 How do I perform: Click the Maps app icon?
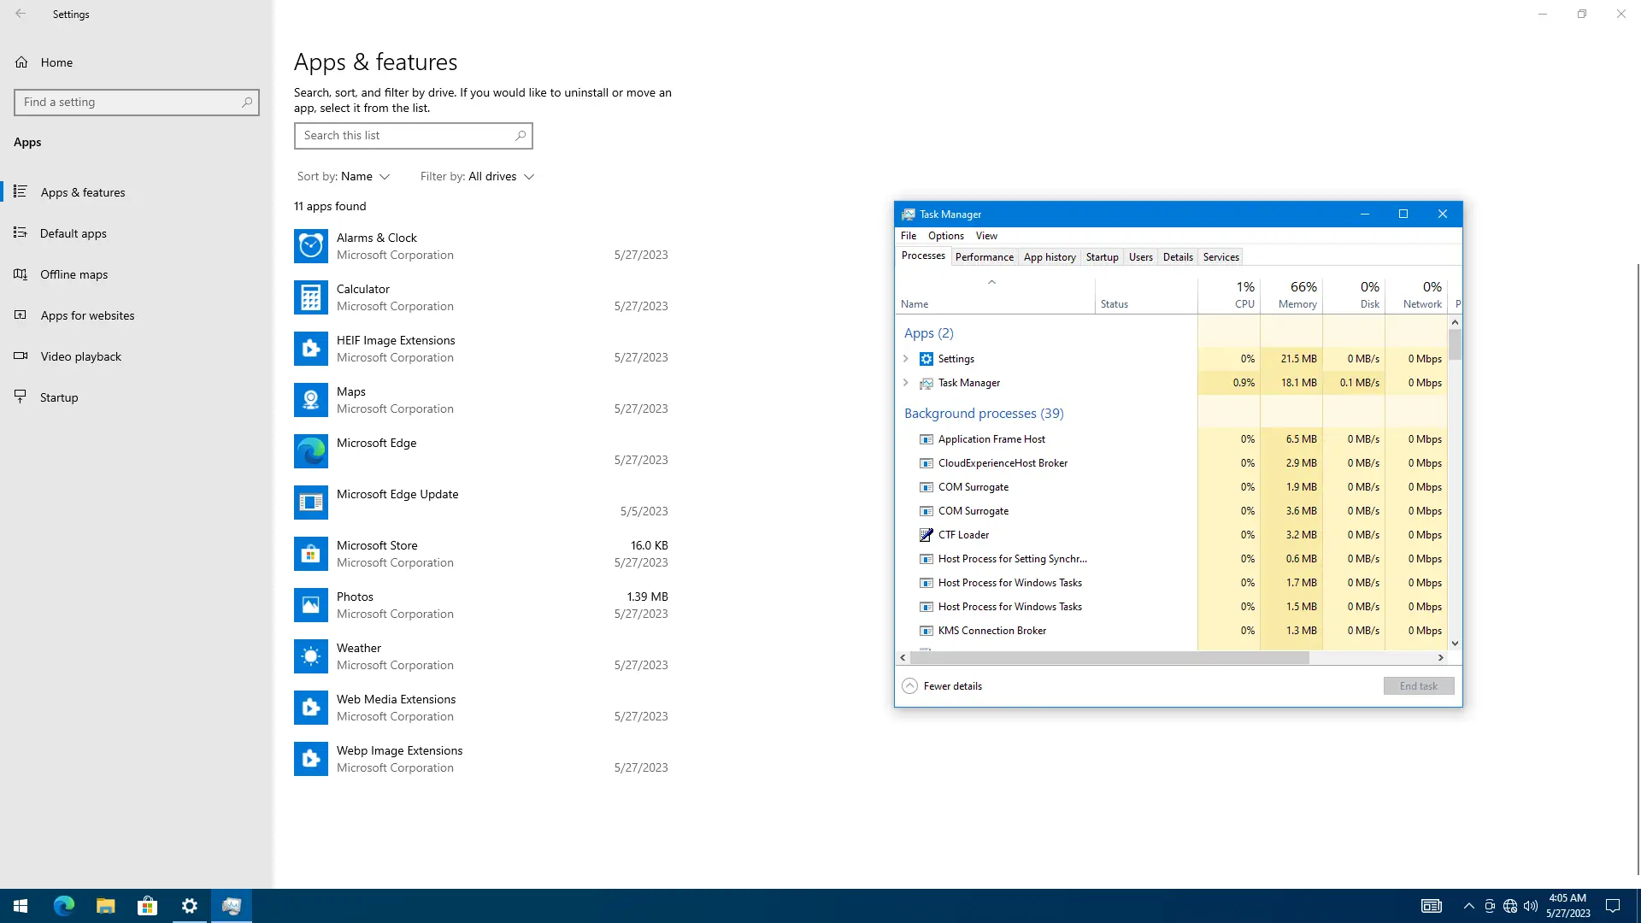tap(310, 400)
